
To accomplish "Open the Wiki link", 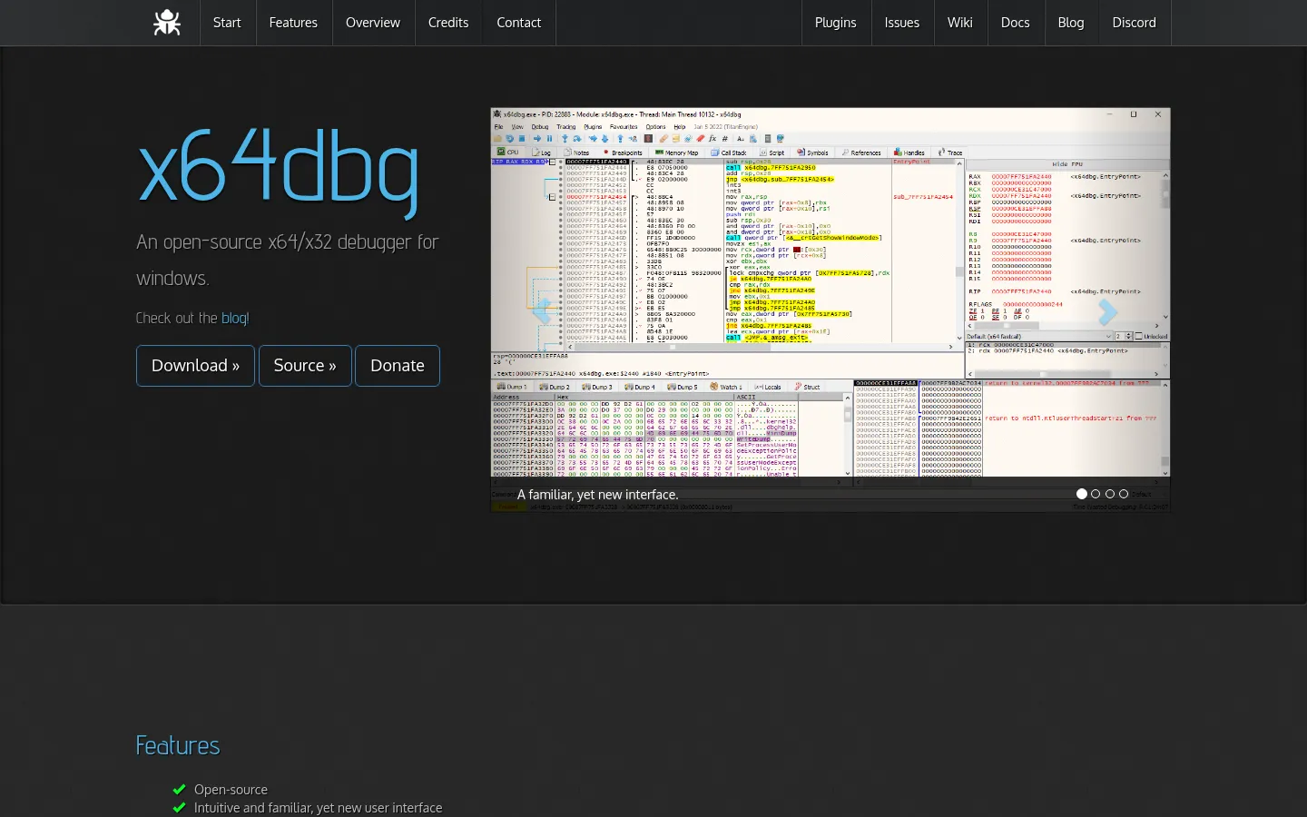I will pyautogui.click(x=960, y=23).
